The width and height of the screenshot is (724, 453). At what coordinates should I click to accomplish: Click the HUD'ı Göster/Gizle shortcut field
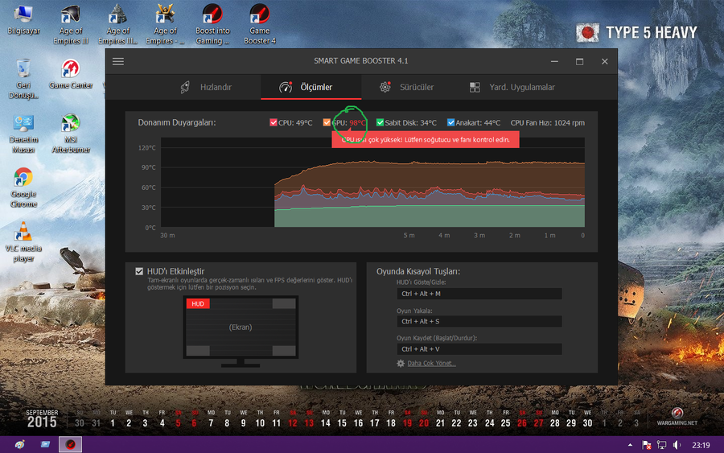479,294
